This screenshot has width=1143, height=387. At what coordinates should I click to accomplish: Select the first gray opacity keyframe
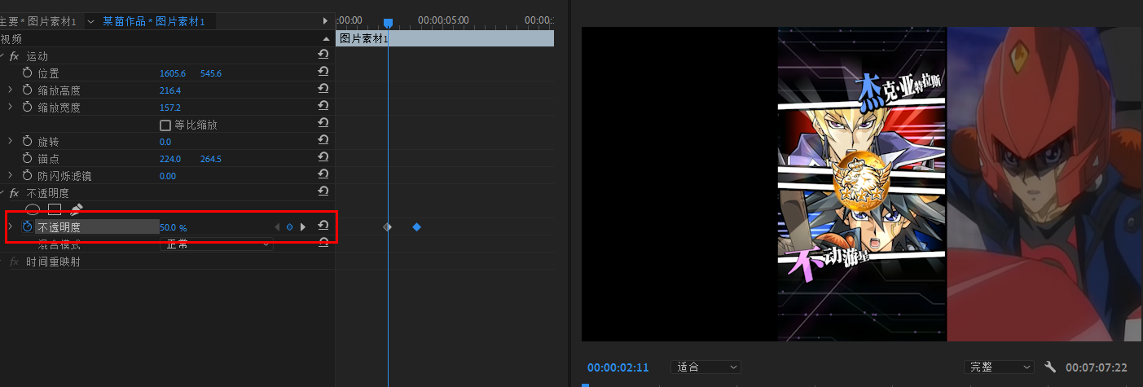[x=387, y=226]
